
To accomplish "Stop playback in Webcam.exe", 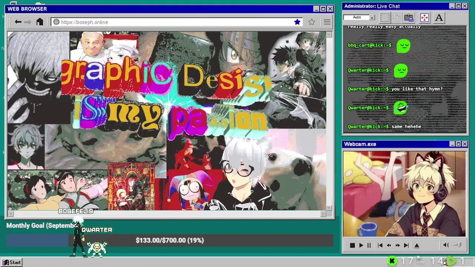I will [x=352, y=245].
